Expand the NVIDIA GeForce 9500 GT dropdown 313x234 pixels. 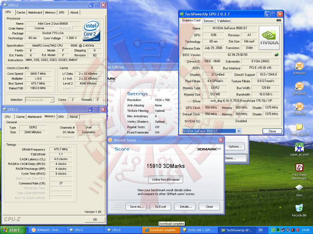(x=239, y=131)
